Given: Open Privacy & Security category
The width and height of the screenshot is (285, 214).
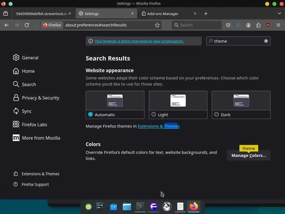Looking at the screenshot, I should pyautogui.click(x=36, y=98).
